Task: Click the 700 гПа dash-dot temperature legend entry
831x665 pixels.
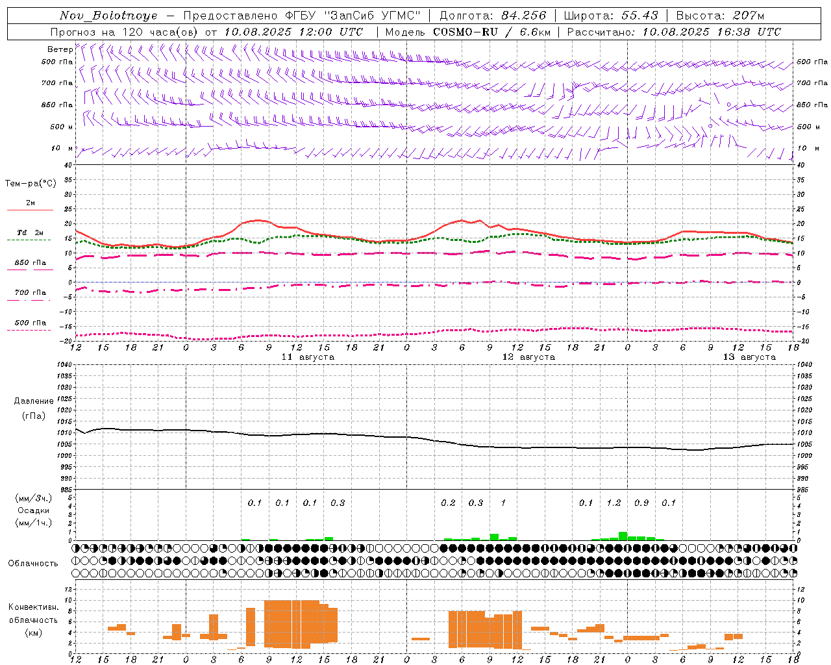Action: pos(30,295)
